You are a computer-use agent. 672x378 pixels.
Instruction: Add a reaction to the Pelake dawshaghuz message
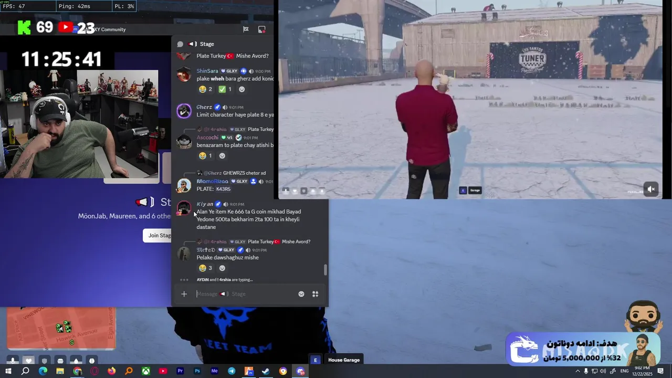tap(222, 268)
